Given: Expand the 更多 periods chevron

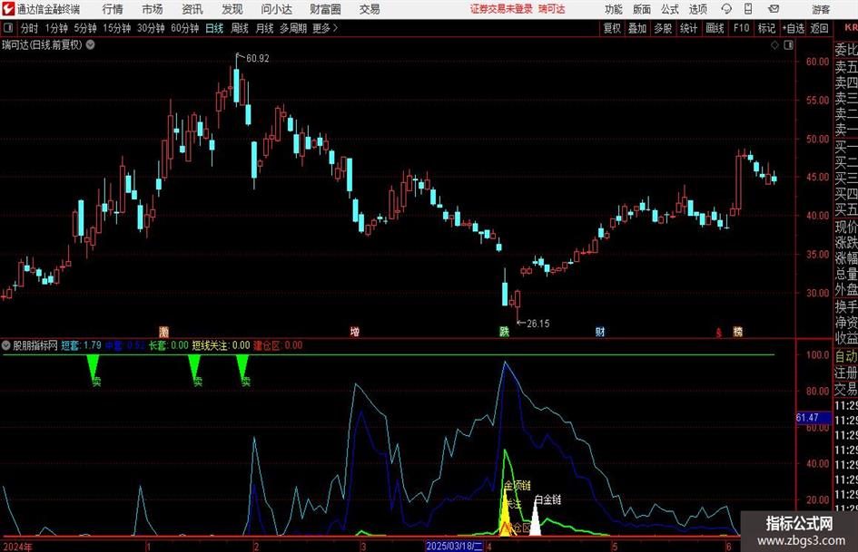Looking at the screenshot, I should [x=335, y=28].
